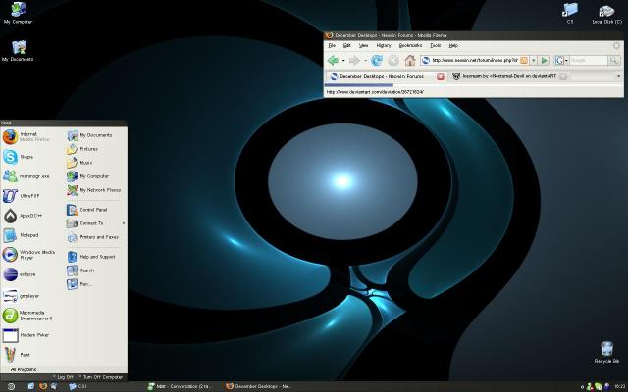Open the back history dropdown arrow

pyautogui.click(x=343, y=61)
